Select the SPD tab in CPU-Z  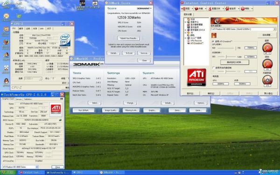[x=42, y=28]
